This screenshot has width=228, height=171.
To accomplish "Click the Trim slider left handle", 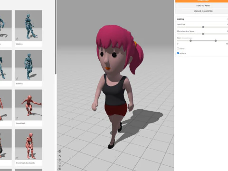I will [190, 41].
